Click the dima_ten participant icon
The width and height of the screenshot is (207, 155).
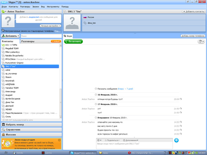tap(85, 23)
